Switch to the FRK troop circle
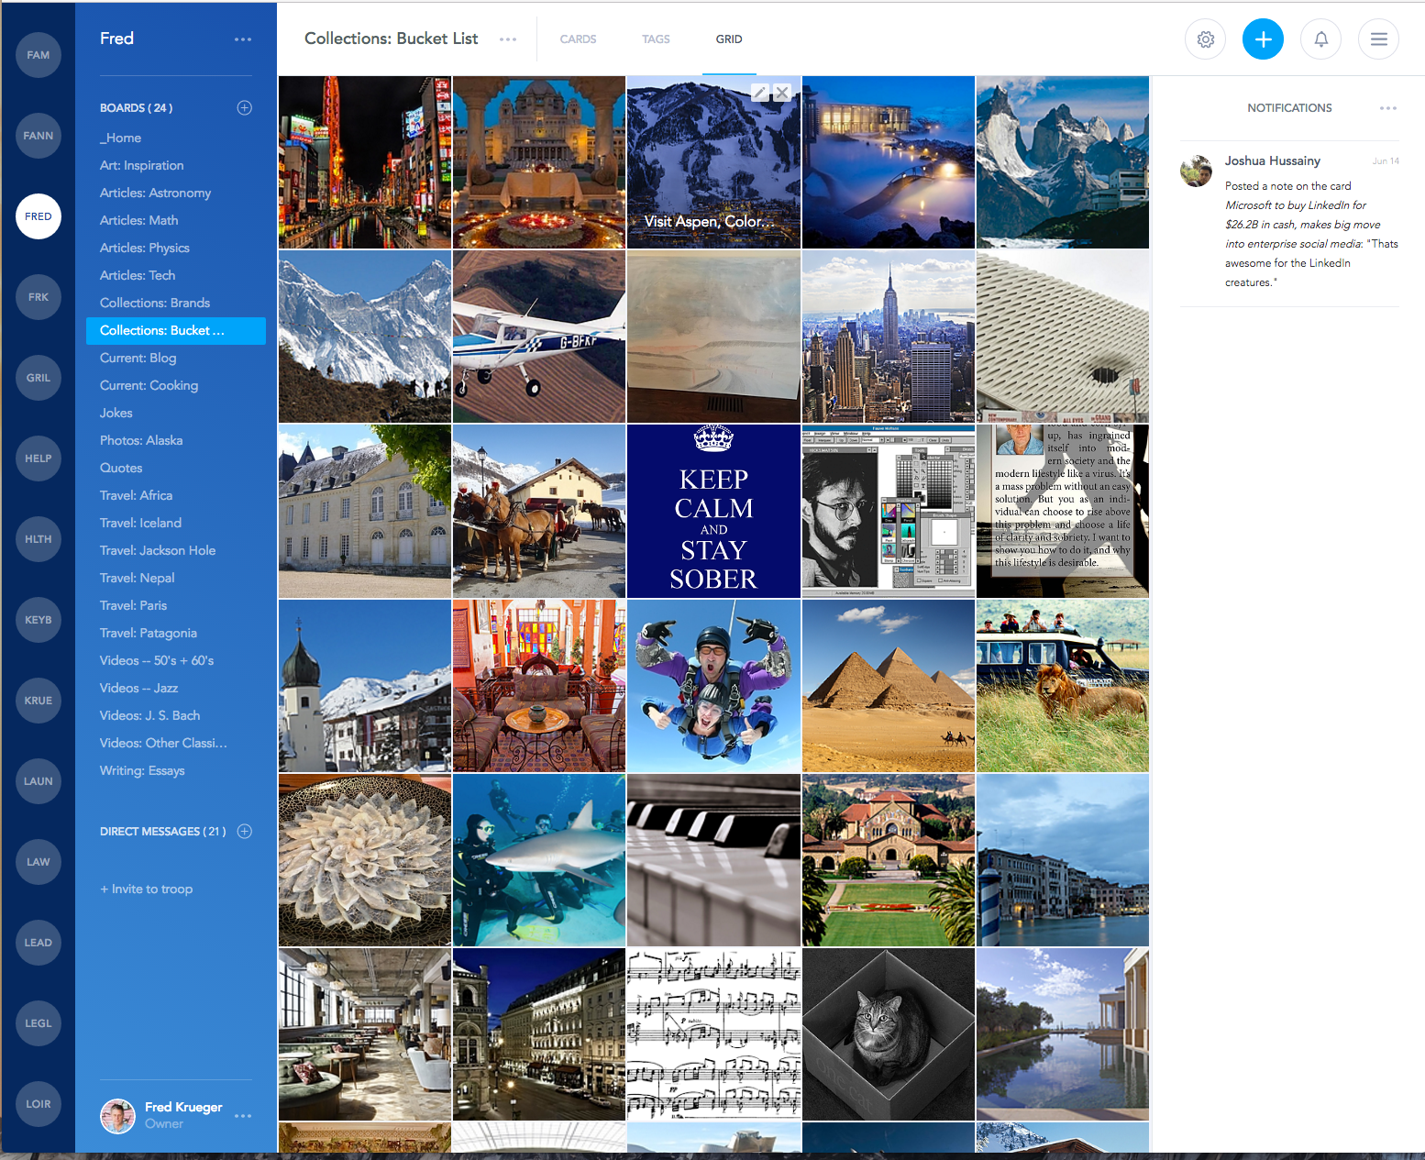1425x1160 pixels. [39, 297]
